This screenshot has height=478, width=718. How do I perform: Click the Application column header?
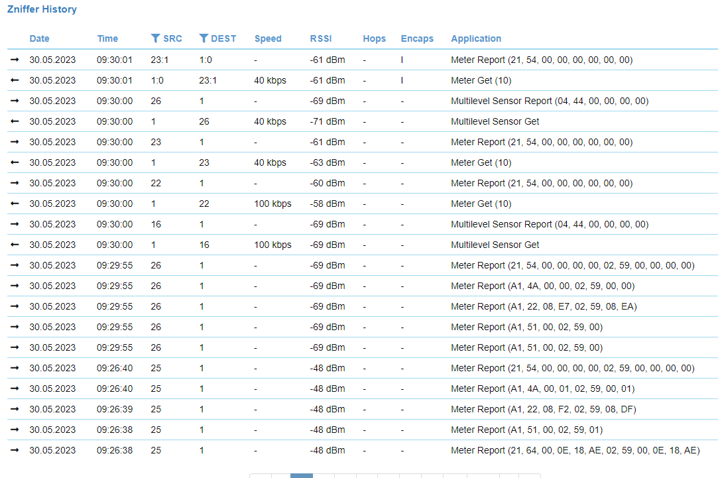point(476,38)
